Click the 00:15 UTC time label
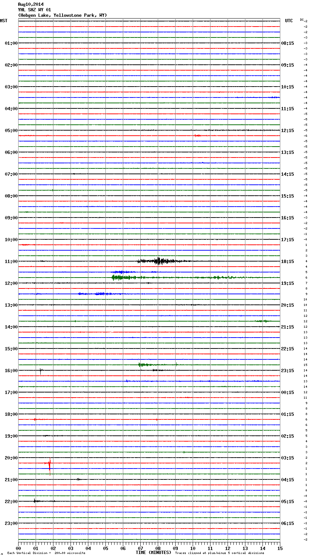Viewport: 309px width, 558px height. pos(288,392)
